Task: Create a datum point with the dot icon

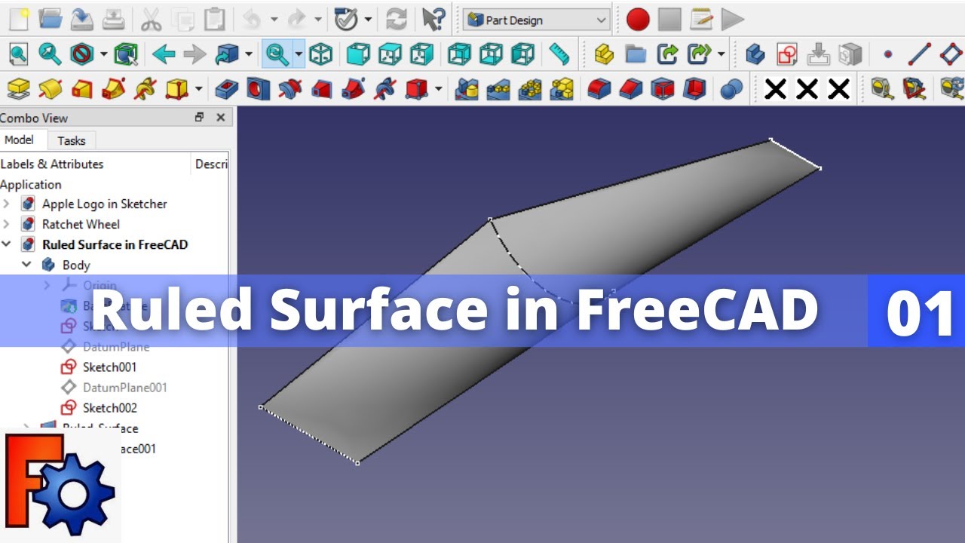Action: click(887, 54)
